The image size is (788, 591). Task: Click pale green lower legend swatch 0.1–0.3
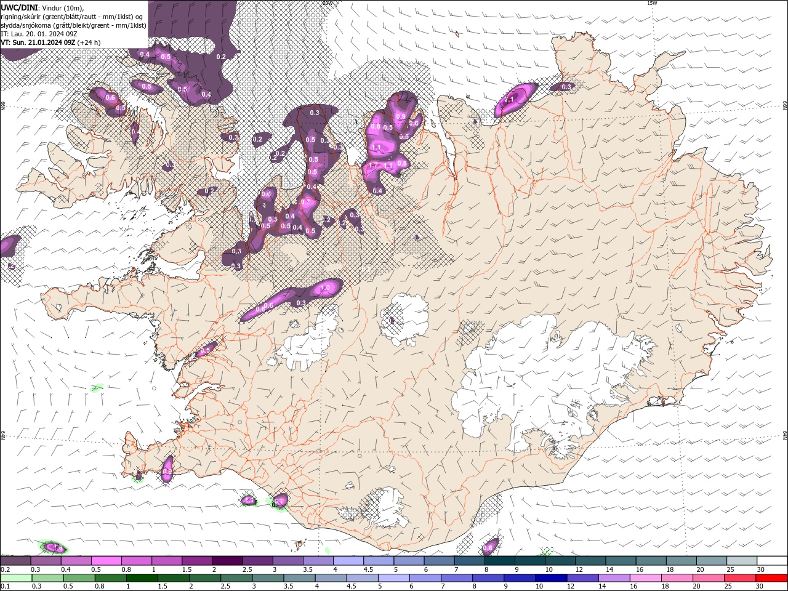pos(16,578)
